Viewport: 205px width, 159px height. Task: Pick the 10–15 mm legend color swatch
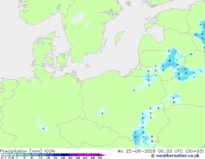click(x=43, y=155)
